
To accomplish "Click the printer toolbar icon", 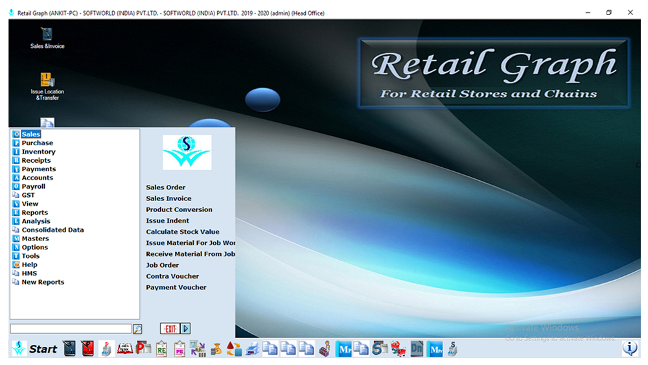I will [252, 349].
